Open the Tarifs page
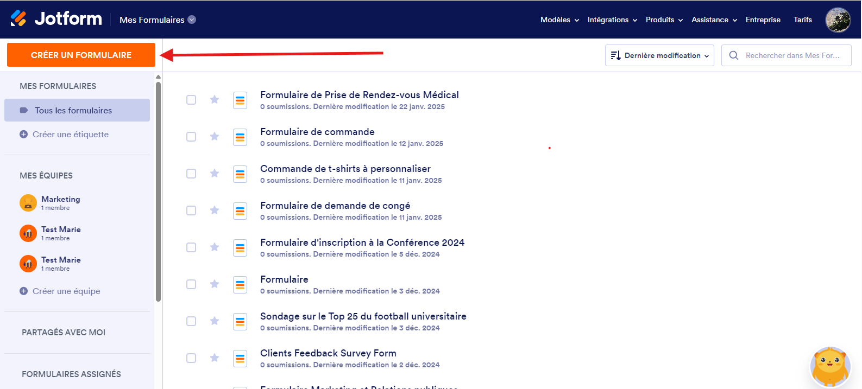This screenshot has width=862, height=389. click(803, 20)
